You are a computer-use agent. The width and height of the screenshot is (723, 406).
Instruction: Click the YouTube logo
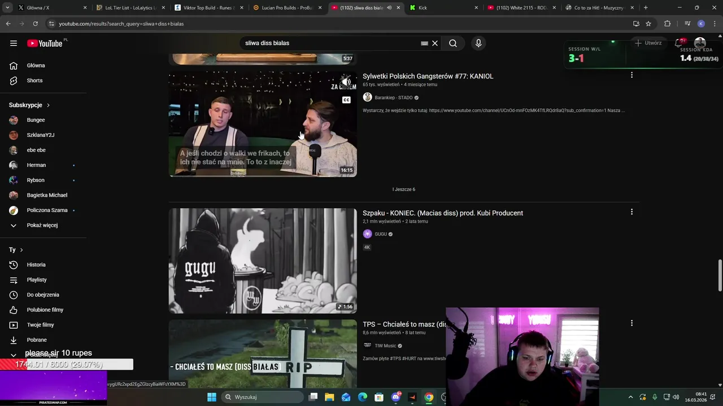pyautogui.click(x=45, y=43)
